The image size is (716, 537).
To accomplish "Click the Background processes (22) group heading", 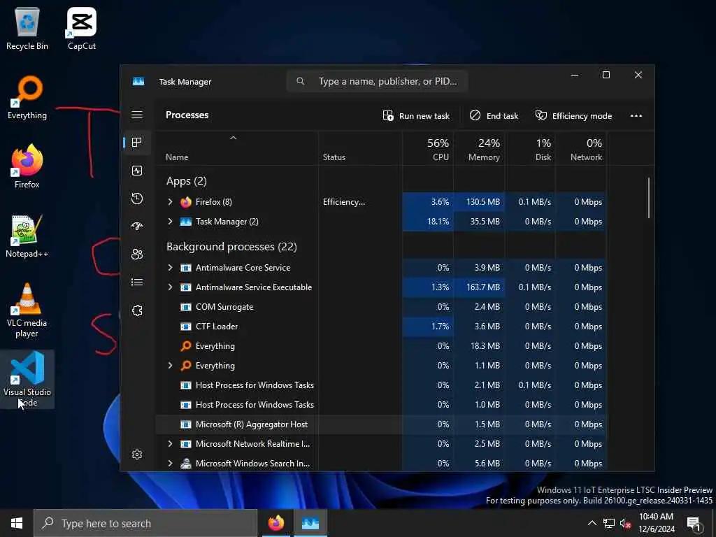I will pyautogui.click(x=231, y=247).
